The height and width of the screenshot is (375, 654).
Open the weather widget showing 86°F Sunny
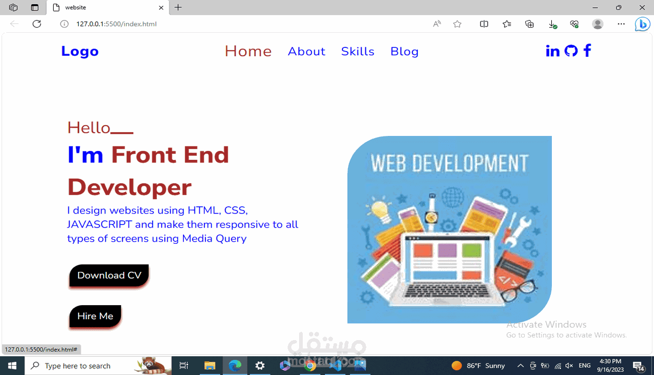[478, 366]
